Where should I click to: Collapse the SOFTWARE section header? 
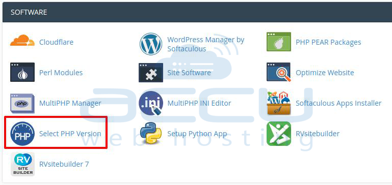197,12
